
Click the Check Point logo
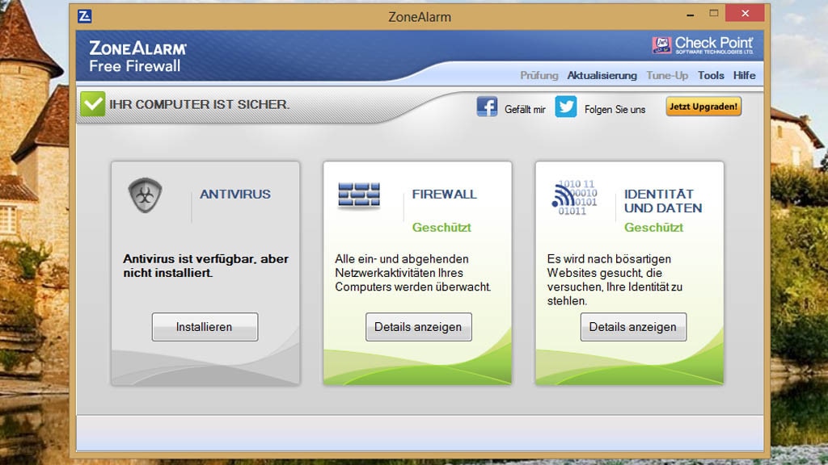(703, 45)
